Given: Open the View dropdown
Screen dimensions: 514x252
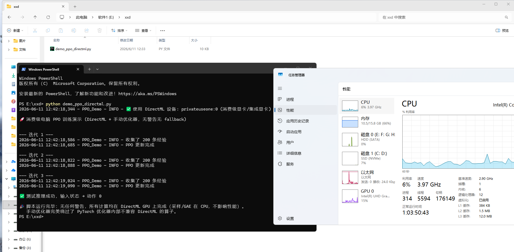Looking at the screenshot, I should pyautogui.click(x=143, y=30).
